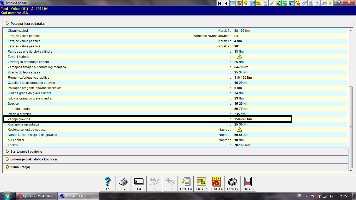Select the Tockovi torque row
Screen dimensions: 356x200
(175, 145)
